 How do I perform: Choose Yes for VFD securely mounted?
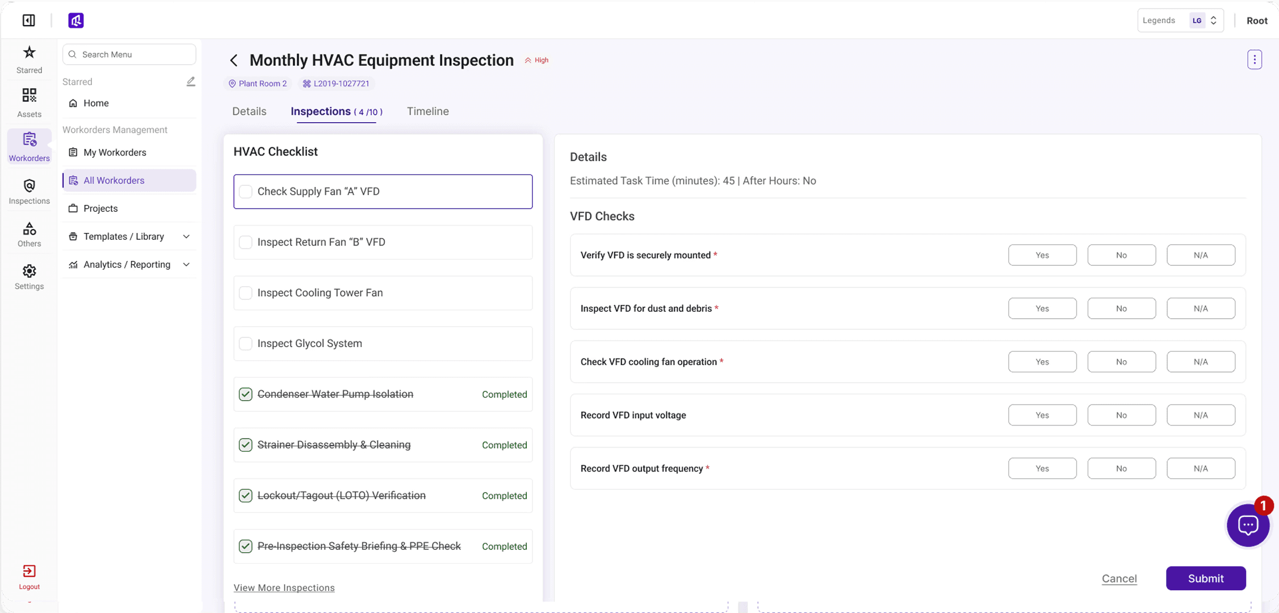1042,255
